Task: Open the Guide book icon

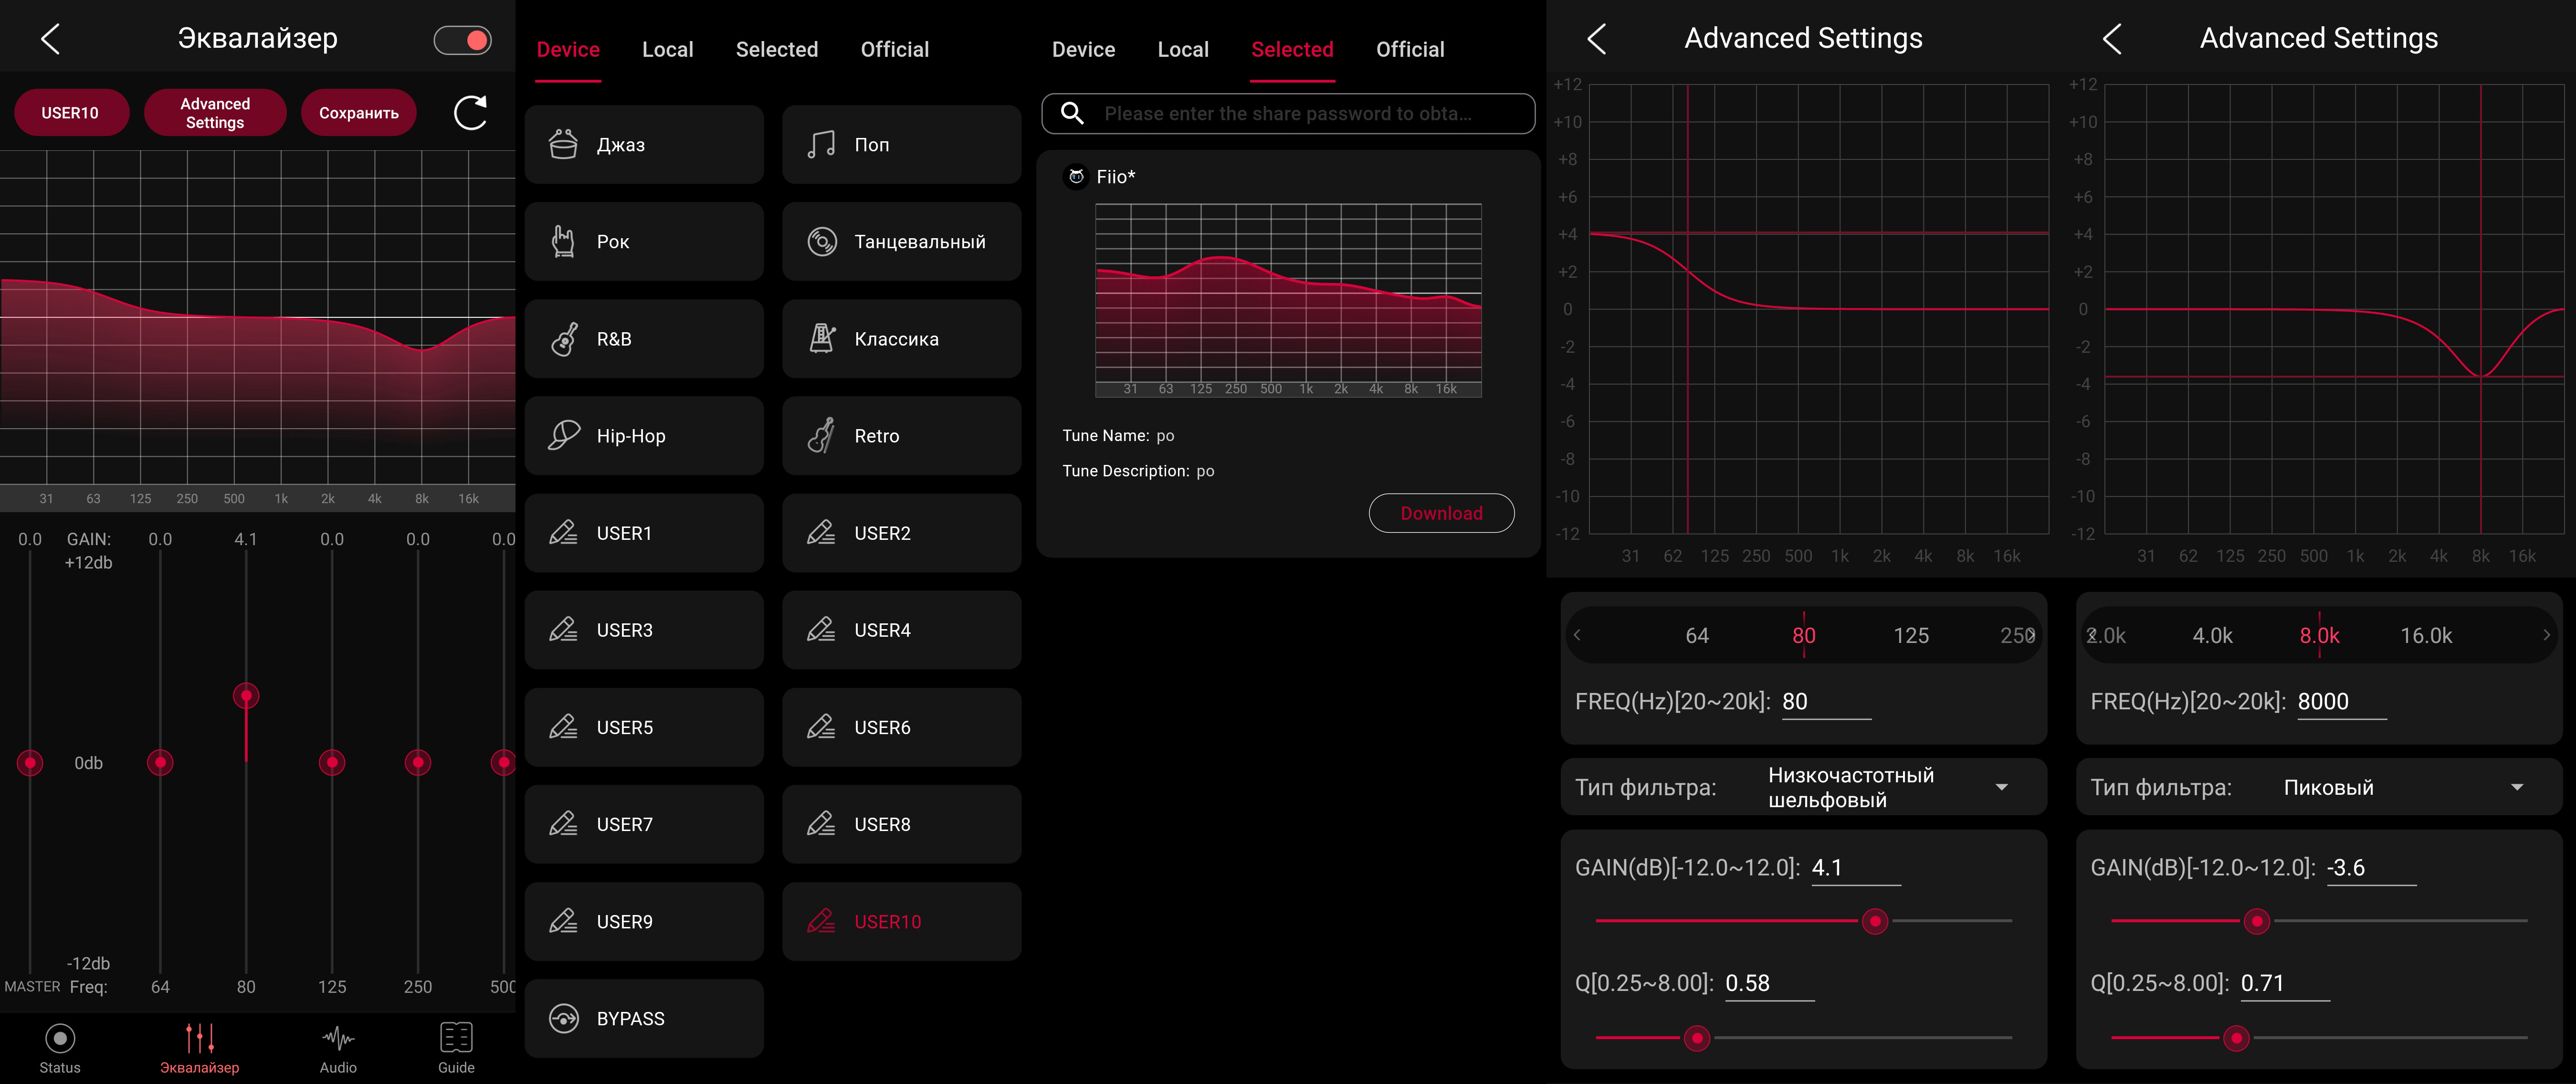Action: click(x=456, y=1039)
